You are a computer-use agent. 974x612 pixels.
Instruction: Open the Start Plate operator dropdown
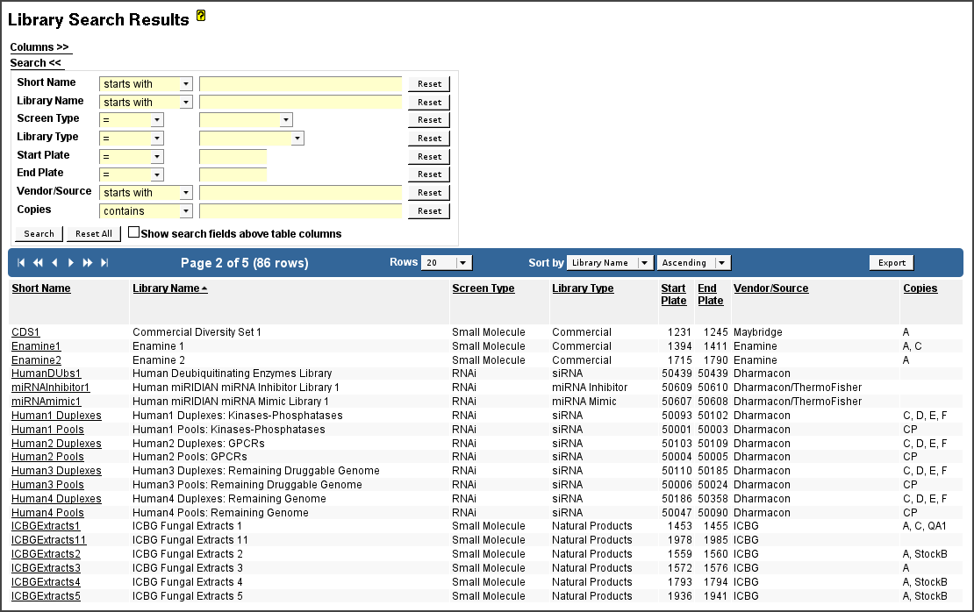(131, 156)
